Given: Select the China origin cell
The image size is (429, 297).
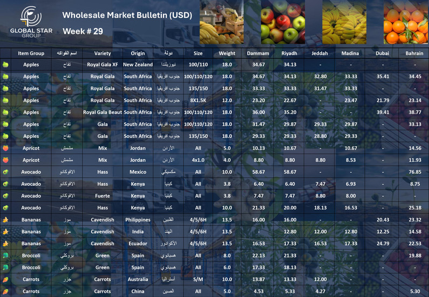Looking at the screenshot, I should click(x=138, y=291).
